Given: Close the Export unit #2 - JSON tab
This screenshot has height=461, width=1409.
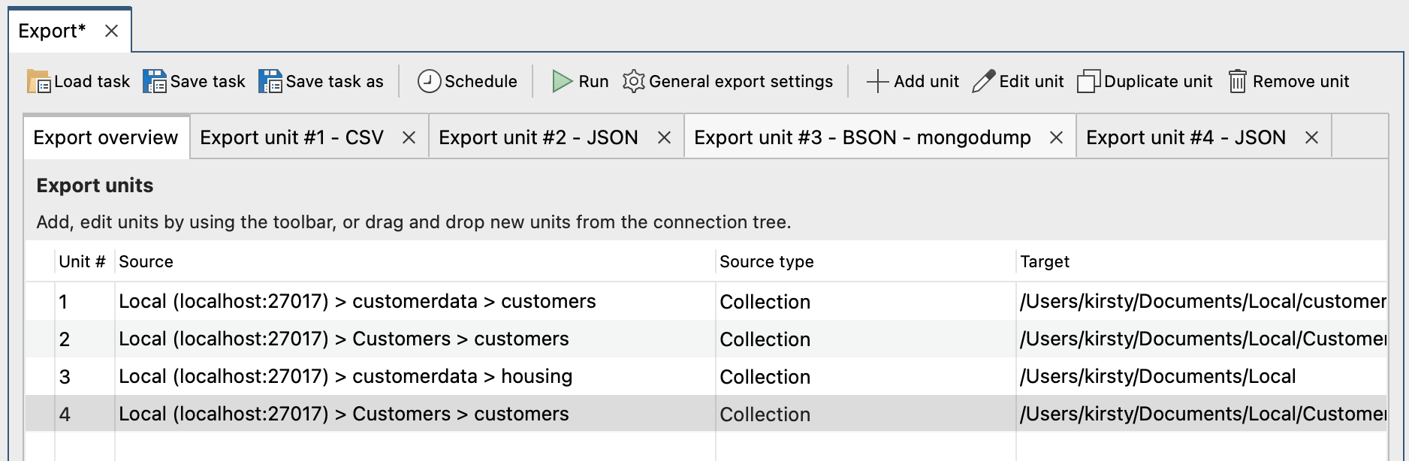Looking at the screenshot, I should point(664,137).
